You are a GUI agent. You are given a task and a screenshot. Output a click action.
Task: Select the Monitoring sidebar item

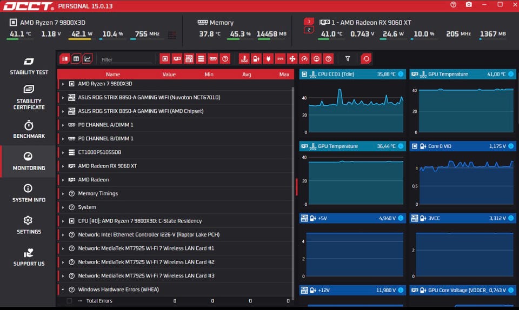coord(29,161)
